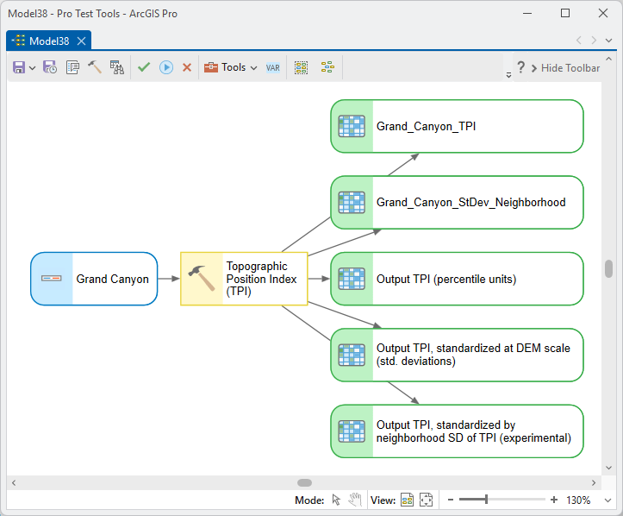Image resolution: width=623 pixels, height=516 pixels.
Task: Click the Auto Save icon
Action: point(50,67)
